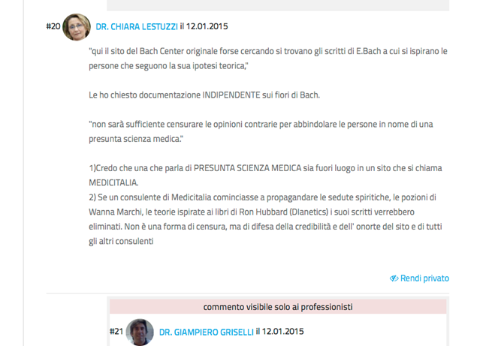Image resolution: width=483 pixels, height=346 pixels.
Task: Click Giampiero Griselli's avatar photo
Action: [x=140, y=332]
